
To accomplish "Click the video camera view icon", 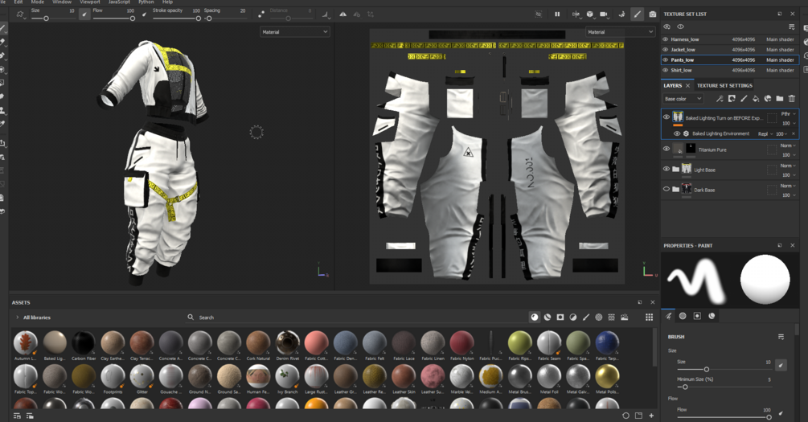I will (604, 14).
